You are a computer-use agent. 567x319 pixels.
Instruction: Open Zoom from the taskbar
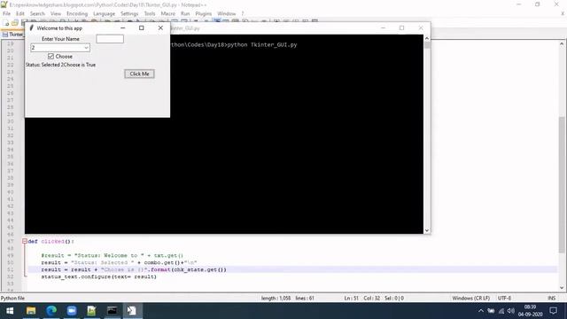pyautogui.click(x=72, y=311)
